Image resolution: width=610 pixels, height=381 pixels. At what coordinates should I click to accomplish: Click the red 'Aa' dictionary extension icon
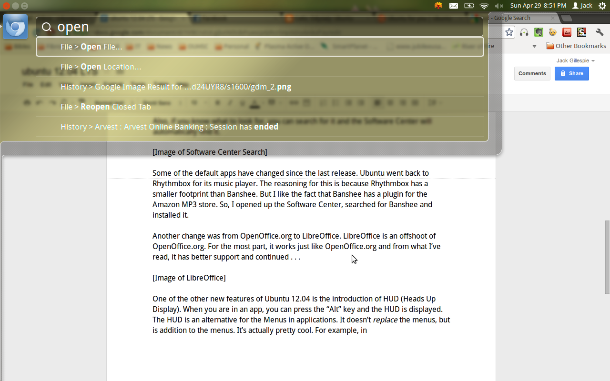pos(567,32)
